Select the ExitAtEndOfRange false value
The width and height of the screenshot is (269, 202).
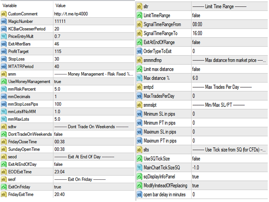(196, 42)
